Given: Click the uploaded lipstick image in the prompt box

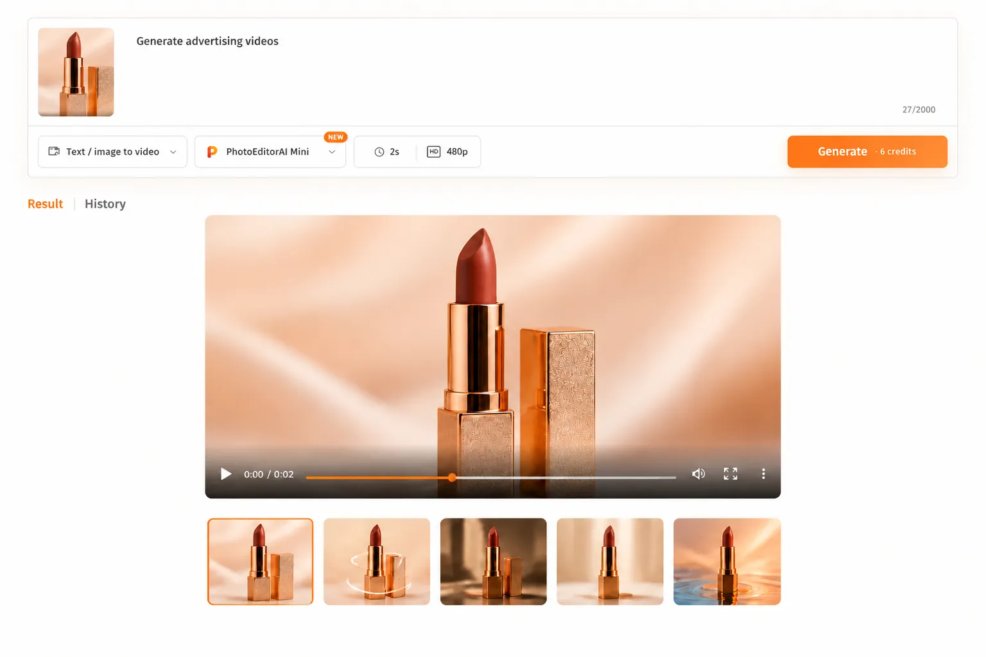Looking at the screenshot, I should 76,72.
